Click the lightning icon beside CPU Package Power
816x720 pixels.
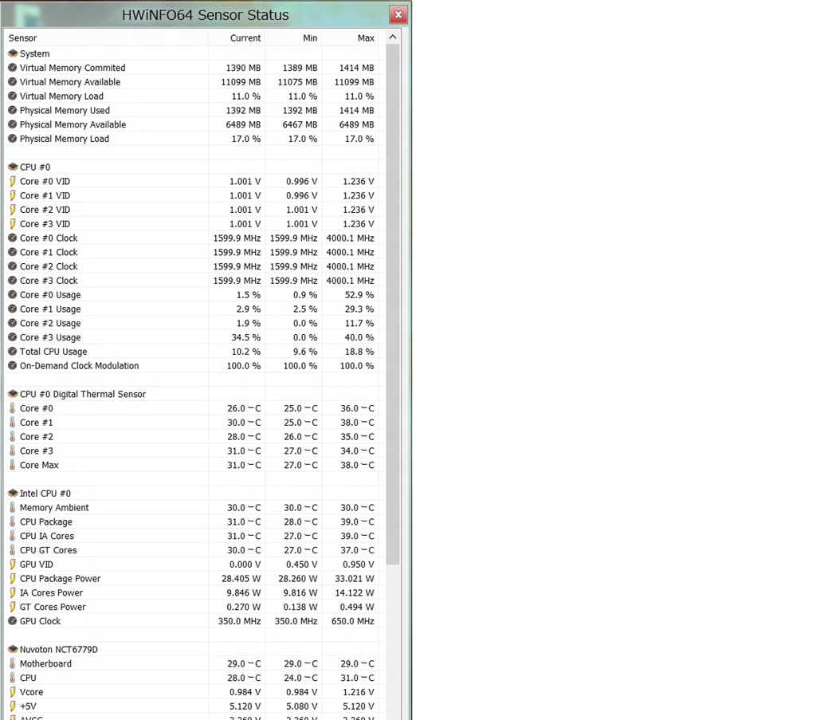[13, 579]
